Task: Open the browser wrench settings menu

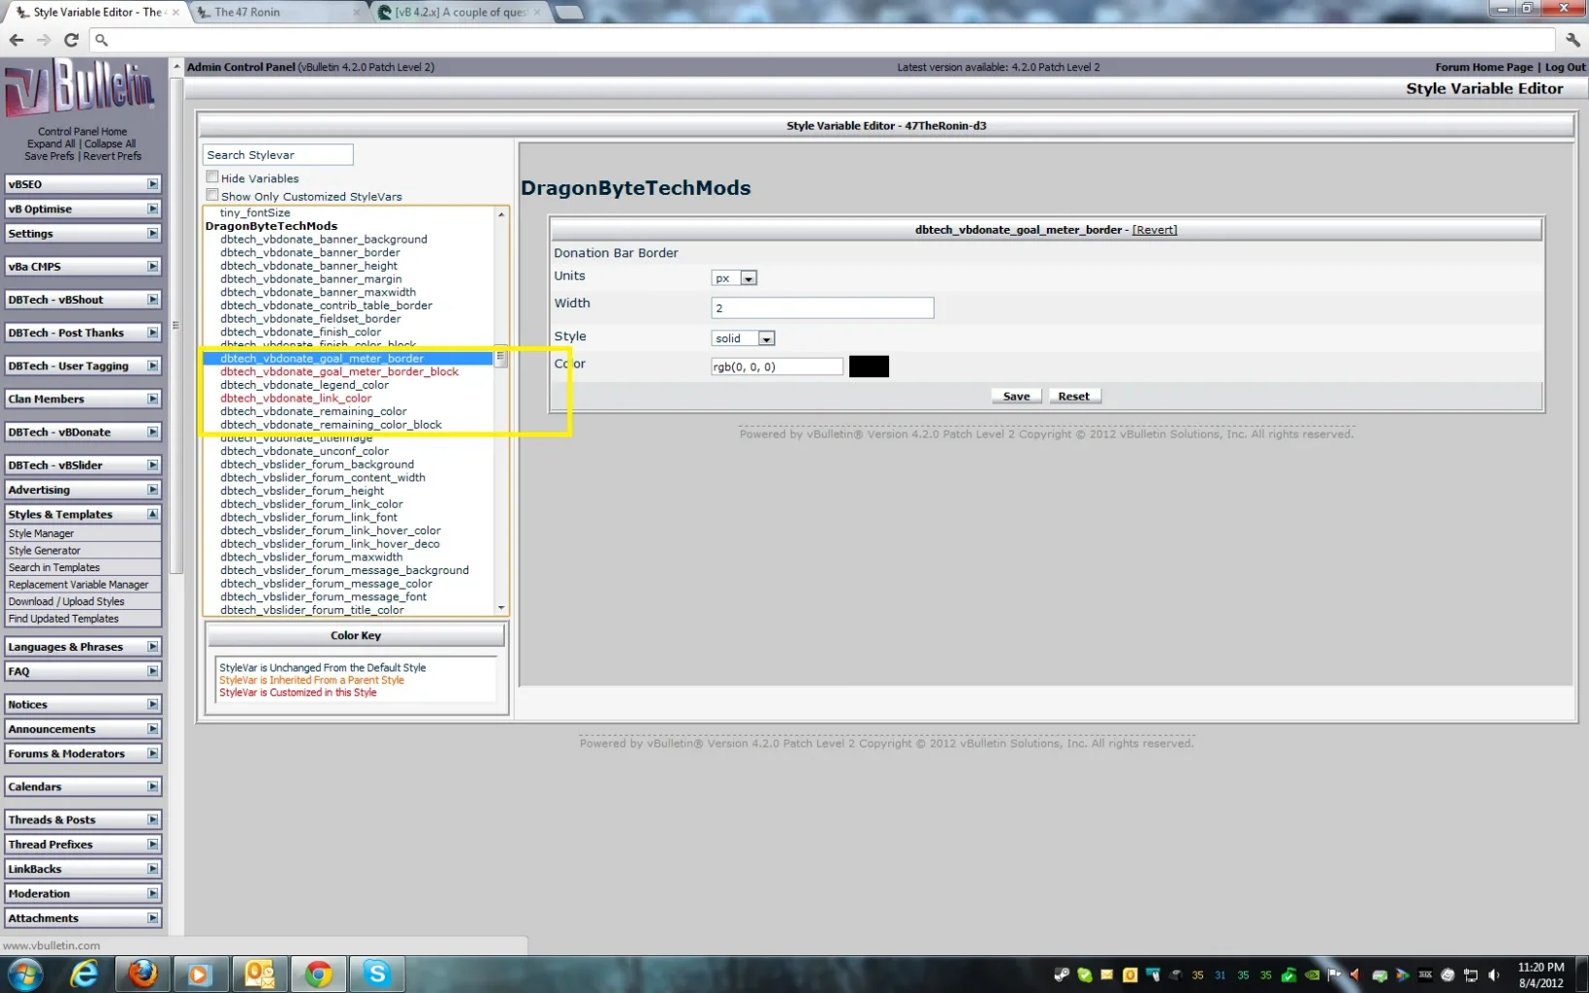Action: pyautogui.click(x=1573, y=40)
